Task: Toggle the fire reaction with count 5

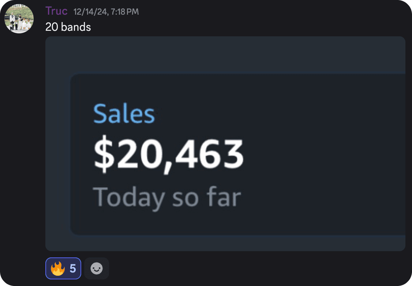Action: 63,268
